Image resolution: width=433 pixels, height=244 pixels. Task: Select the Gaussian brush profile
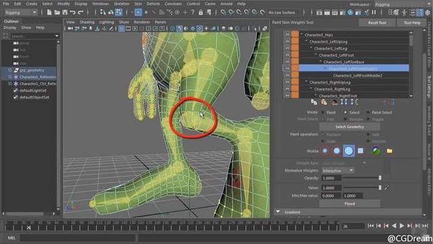(325, 150)
